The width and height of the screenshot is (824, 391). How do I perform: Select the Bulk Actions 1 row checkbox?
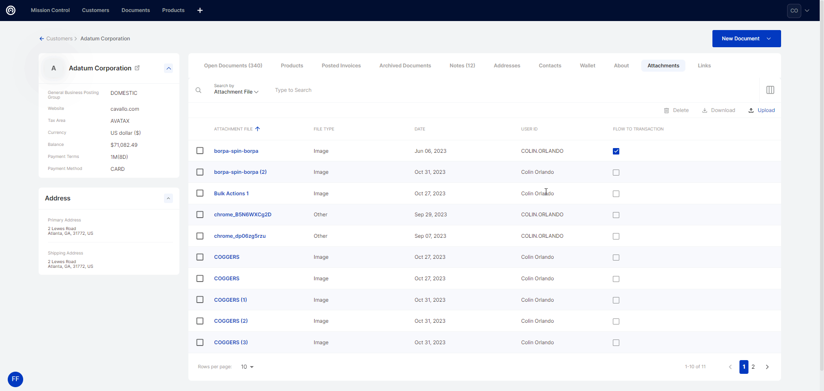(x=200, y=193)
